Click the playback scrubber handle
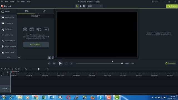Screen dimensions: 178x100 tap(122, 63)
